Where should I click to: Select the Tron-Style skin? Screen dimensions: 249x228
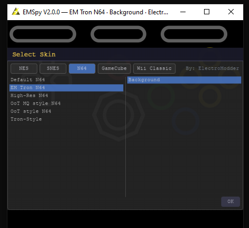click(x=66, y=119)
